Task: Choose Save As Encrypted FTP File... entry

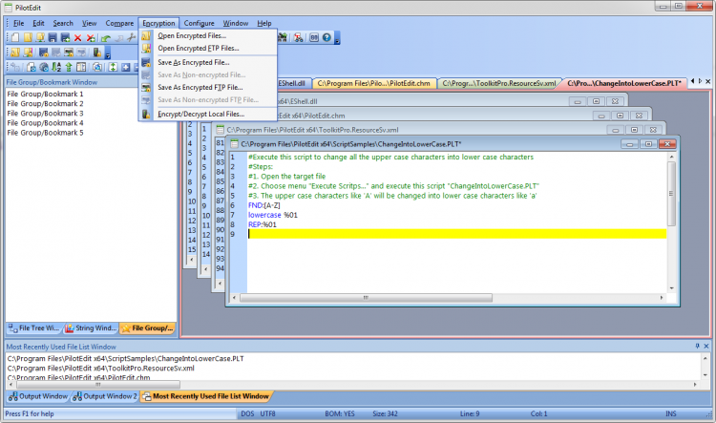Action: (x=208, y=87)
